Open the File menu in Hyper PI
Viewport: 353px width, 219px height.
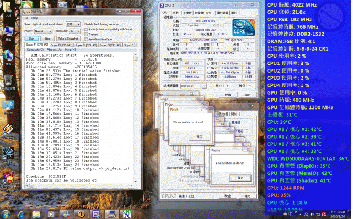26,18
